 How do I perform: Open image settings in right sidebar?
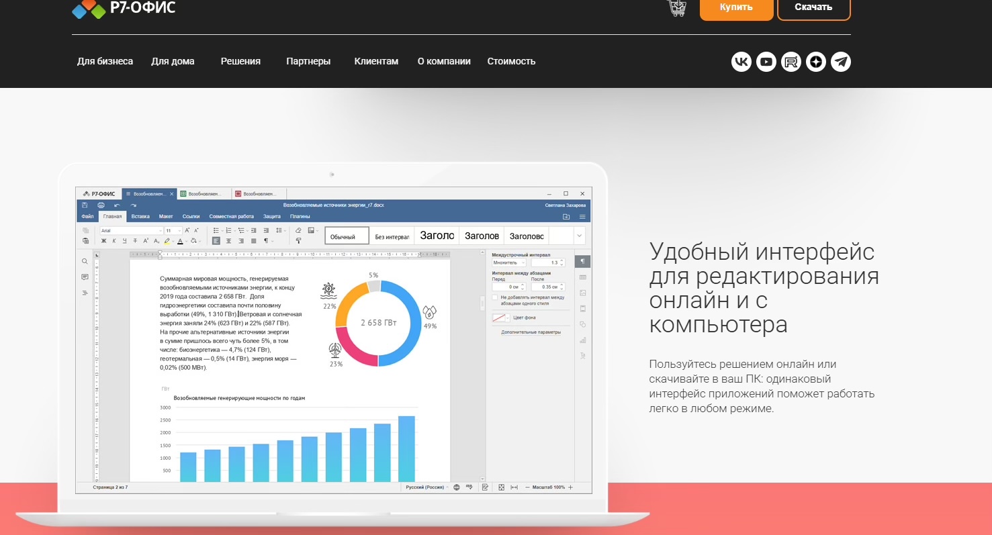(x=582, y=293)
